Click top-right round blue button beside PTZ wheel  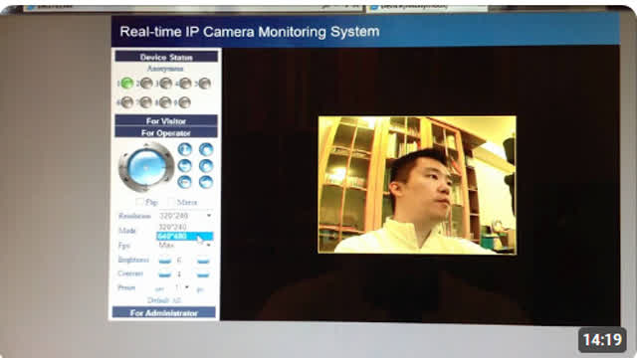(206, 149)
